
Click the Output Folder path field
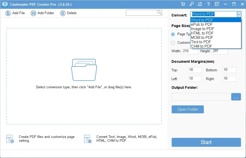[201, 97]
